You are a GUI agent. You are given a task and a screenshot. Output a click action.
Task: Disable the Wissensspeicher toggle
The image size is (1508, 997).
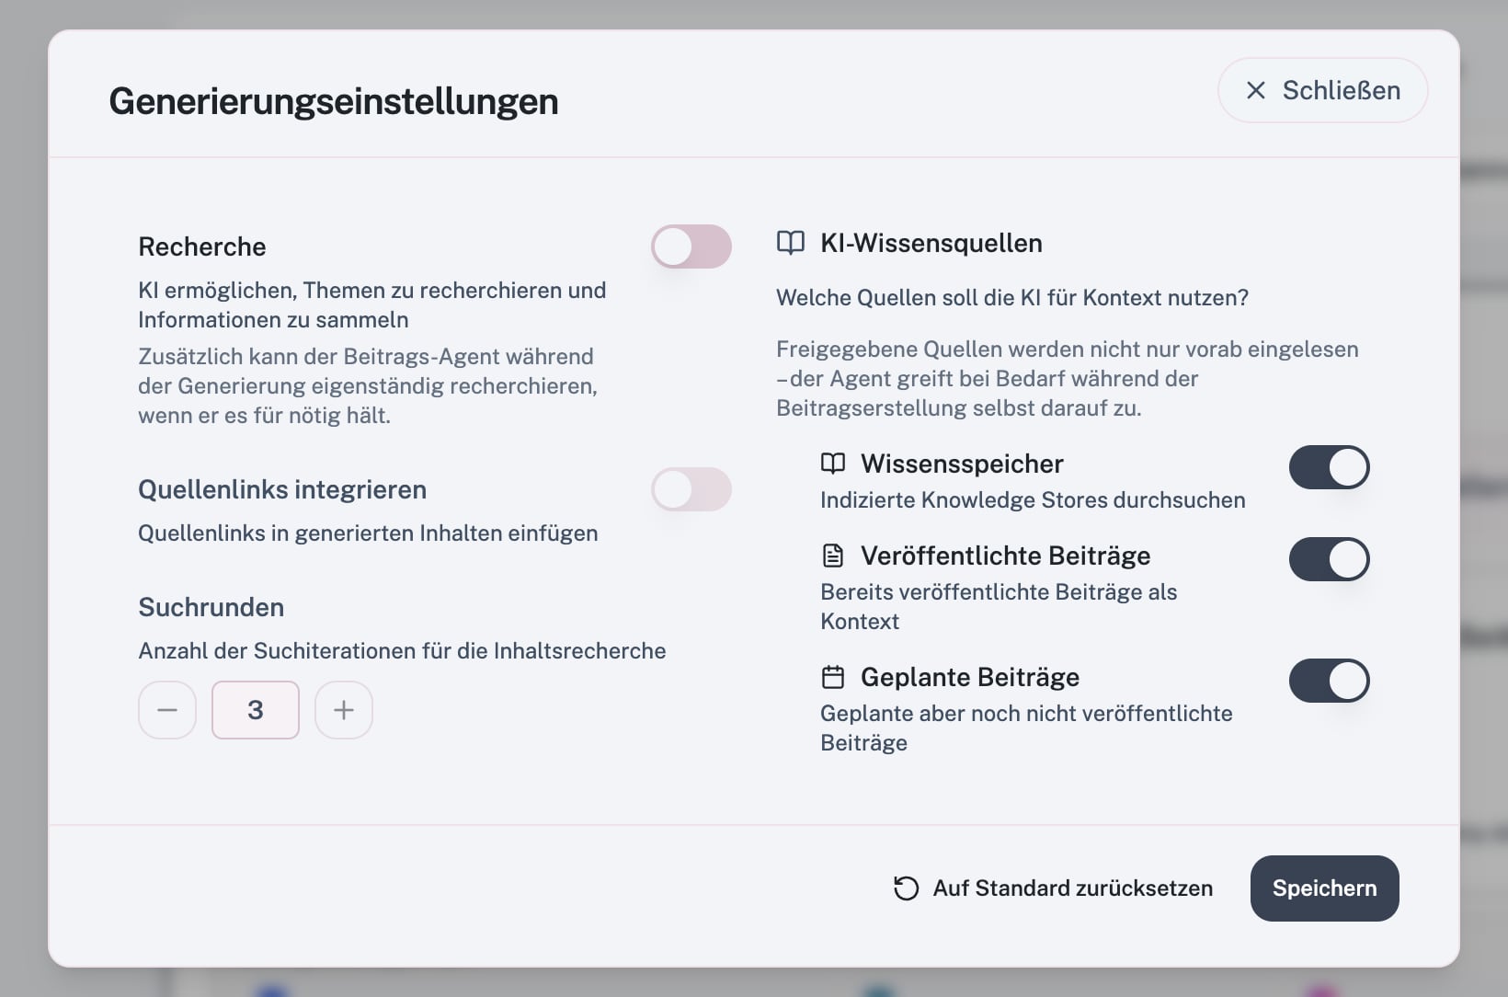[1330, 467]
